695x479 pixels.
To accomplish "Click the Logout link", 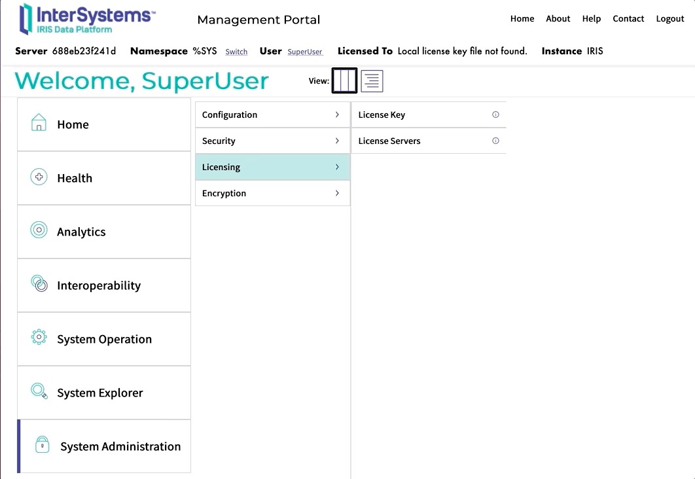I will point(669,19).
